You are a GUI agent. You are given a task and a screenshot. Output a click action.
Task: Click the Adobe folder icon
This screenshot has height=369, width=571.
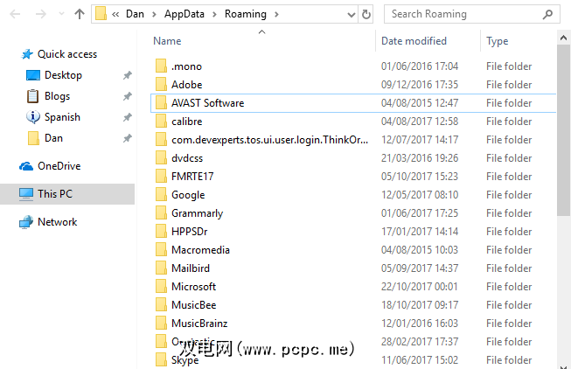(x=161, y=85)
